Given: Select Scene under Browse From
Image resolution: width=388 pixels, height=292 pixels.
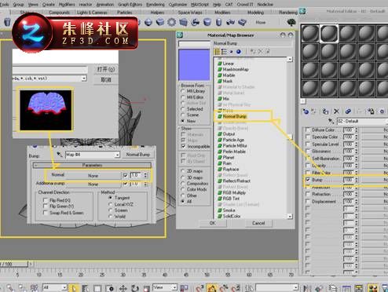Looking at the screenshot, I should (183, 115).
